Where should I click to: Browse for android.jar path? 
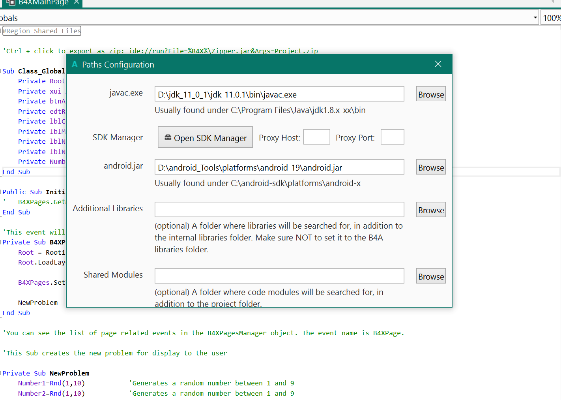pyautogui.click(x=431, y=167)
